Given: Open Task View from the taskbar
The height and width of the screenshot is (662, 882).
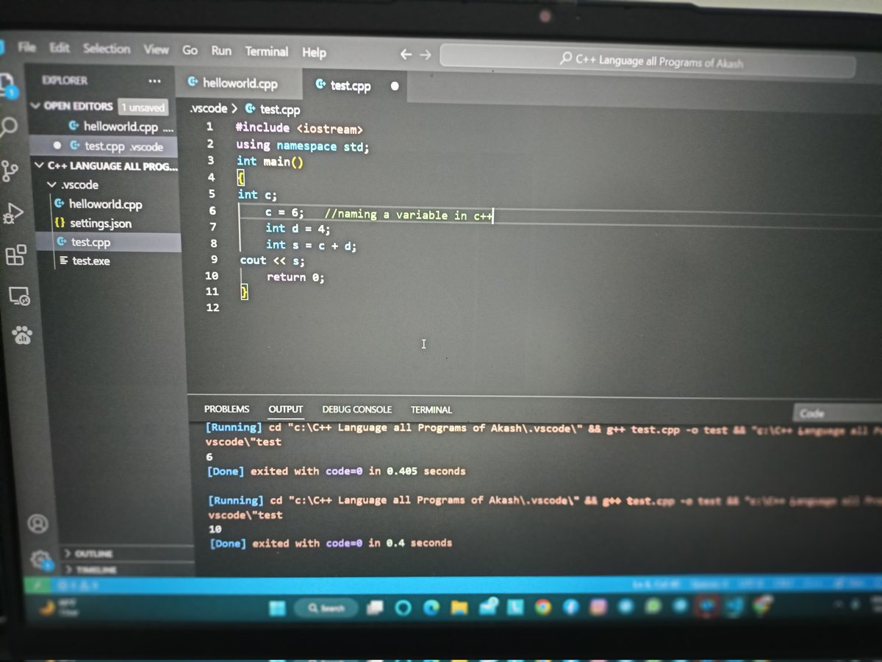Looking at the screenshot, I should [376, 608].
